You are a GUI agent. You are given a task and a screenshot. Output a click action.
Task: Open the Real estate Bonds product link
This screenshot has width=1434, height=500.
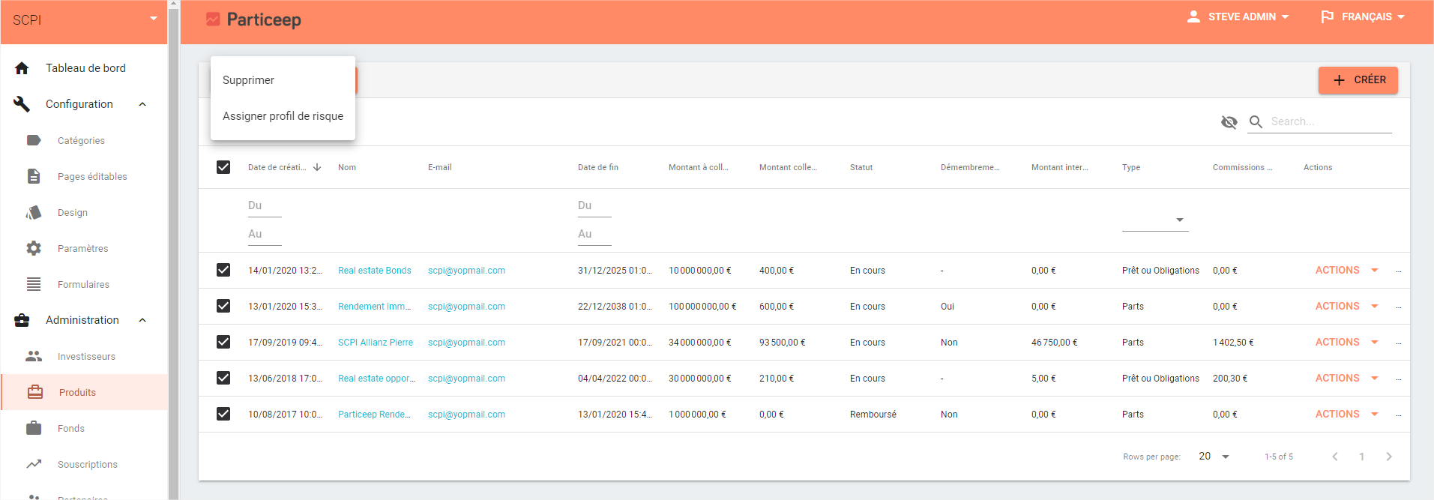pos(374,271)
